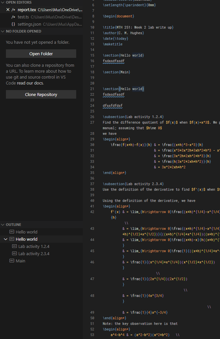Screen dimensions: 220x339
Task: Close report.tex using its X icon
Action: pos(8,10)
